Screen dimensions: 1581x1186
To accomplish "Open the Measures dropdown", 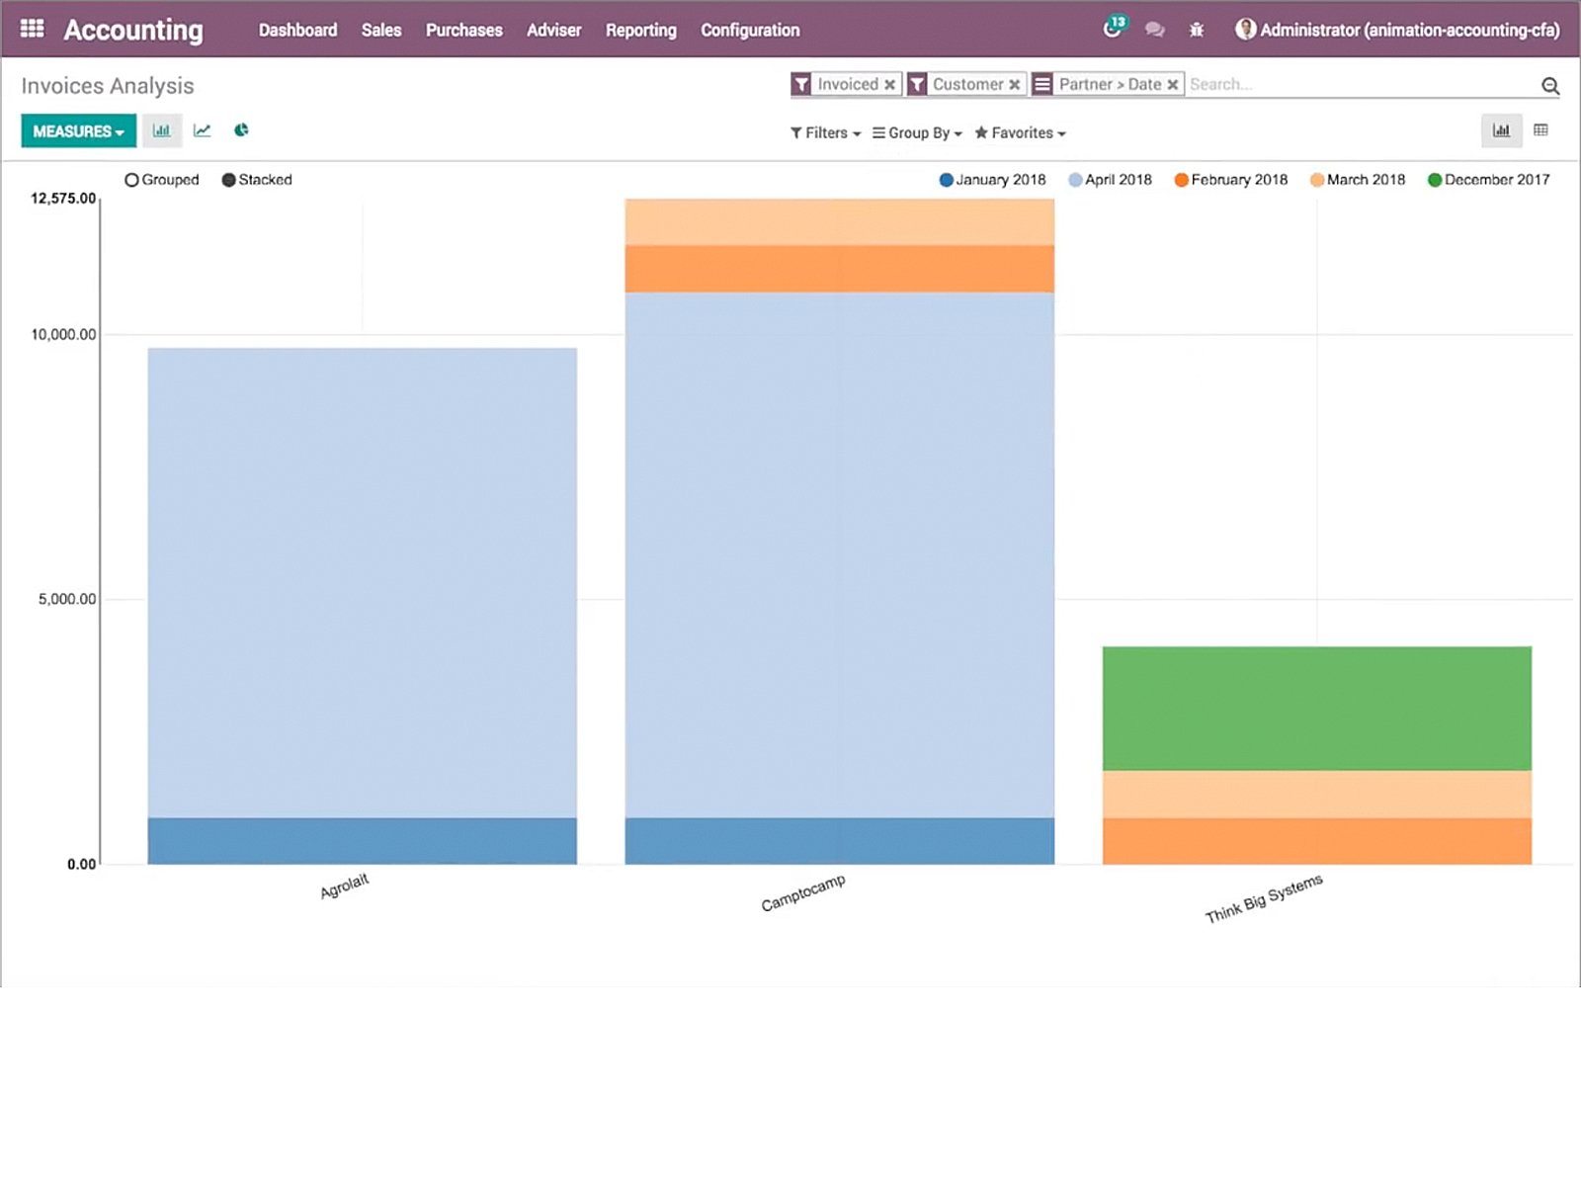I will (x=77, y=130).
